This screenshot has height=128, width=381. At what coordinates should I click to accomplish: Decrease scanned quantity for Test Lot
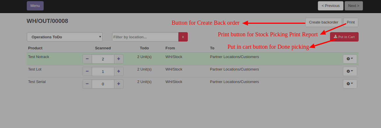(87, 71)
